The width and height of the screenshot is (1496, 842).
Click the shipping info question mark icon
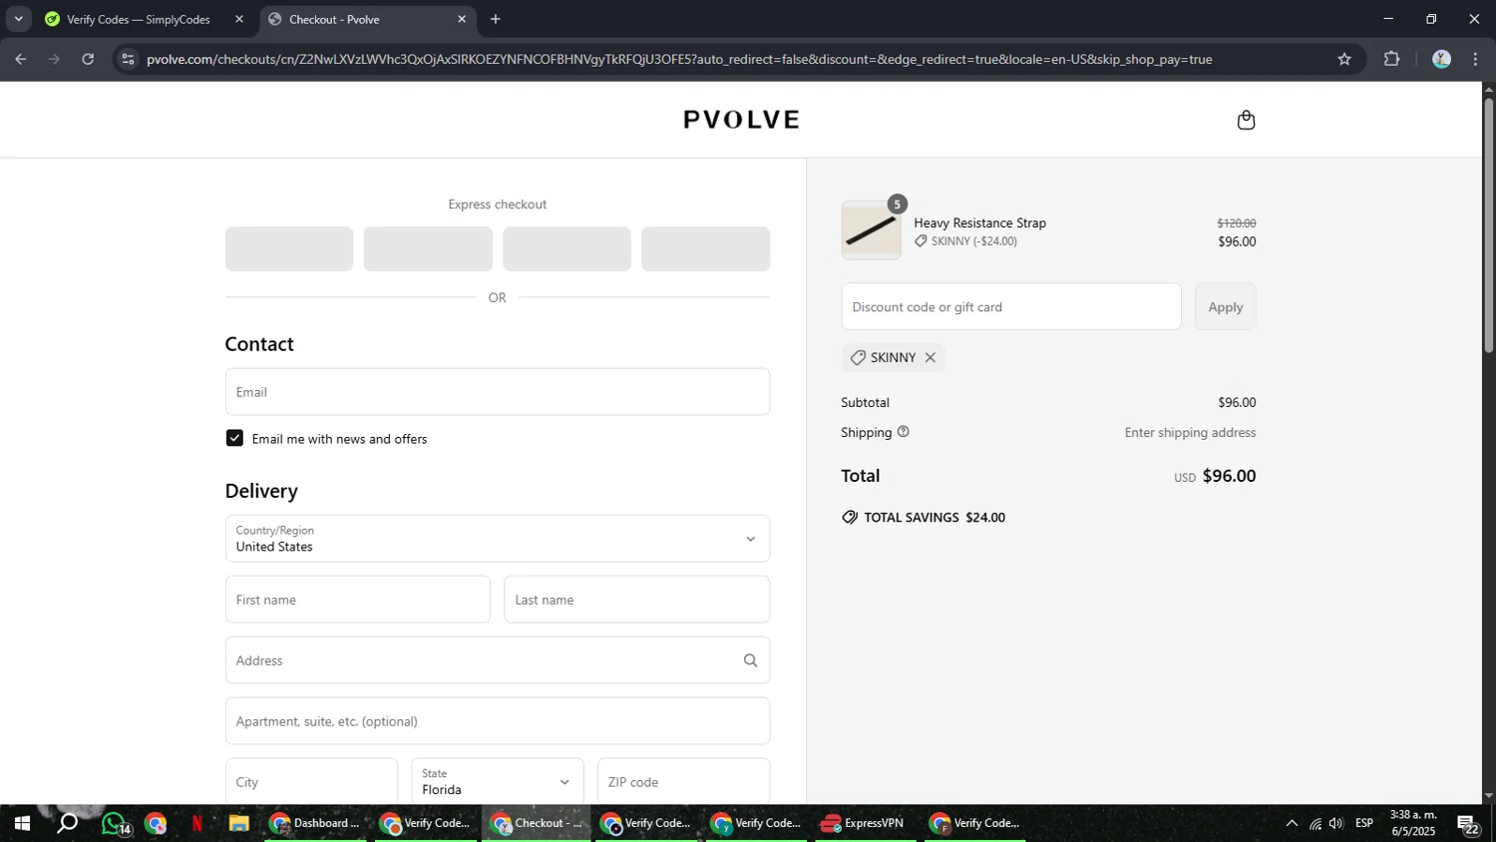click(x=904, y=432)
